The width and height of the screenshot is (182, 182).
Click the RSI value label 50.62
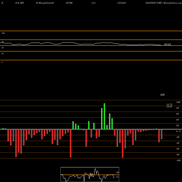pyautogui.click(x=167, y=44)
